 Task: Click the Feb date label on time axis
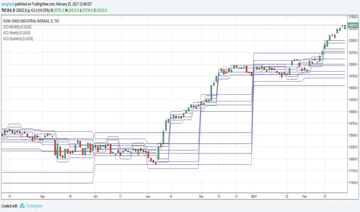304,197
